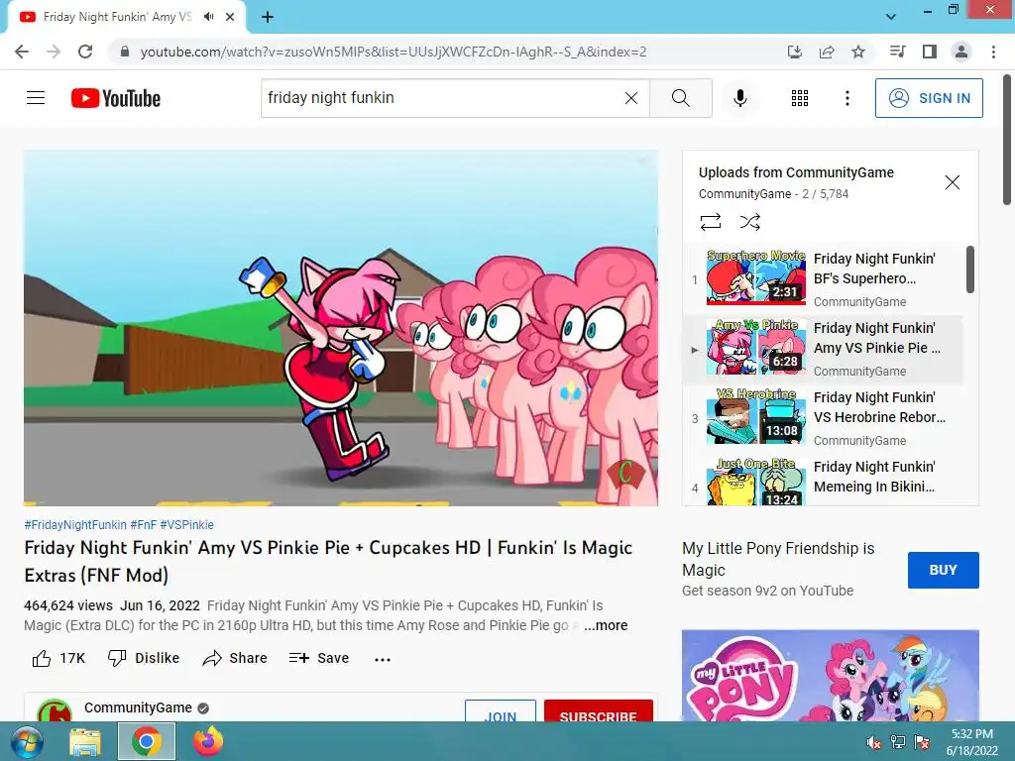The height and width of the screenshot is (761, 1015).
Task: Install app icon in address bar
Action: 795,52
